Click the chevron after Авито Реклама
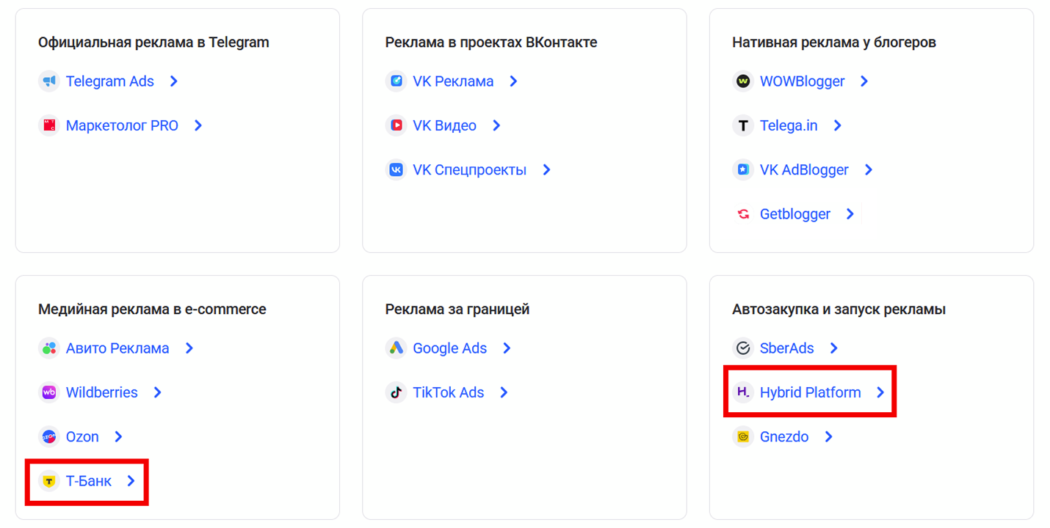Screen dimensions: 1050x528 point(189,348)
